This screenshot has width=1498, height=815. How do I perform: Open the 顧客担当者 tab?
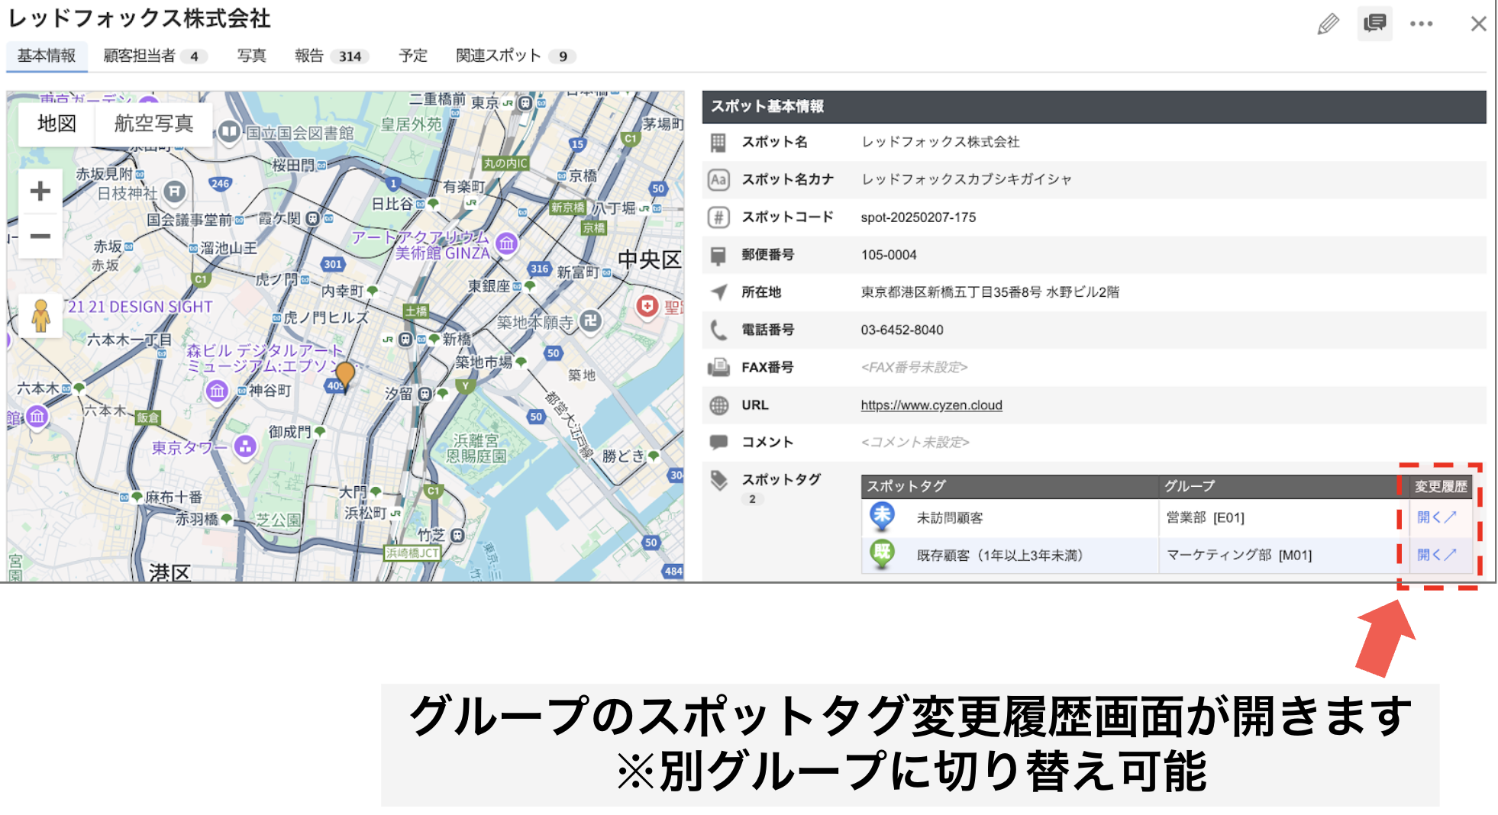click(x=154, y=56)
